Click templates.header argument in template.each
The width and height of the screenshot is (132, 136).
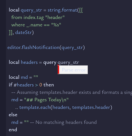point(91,107)
